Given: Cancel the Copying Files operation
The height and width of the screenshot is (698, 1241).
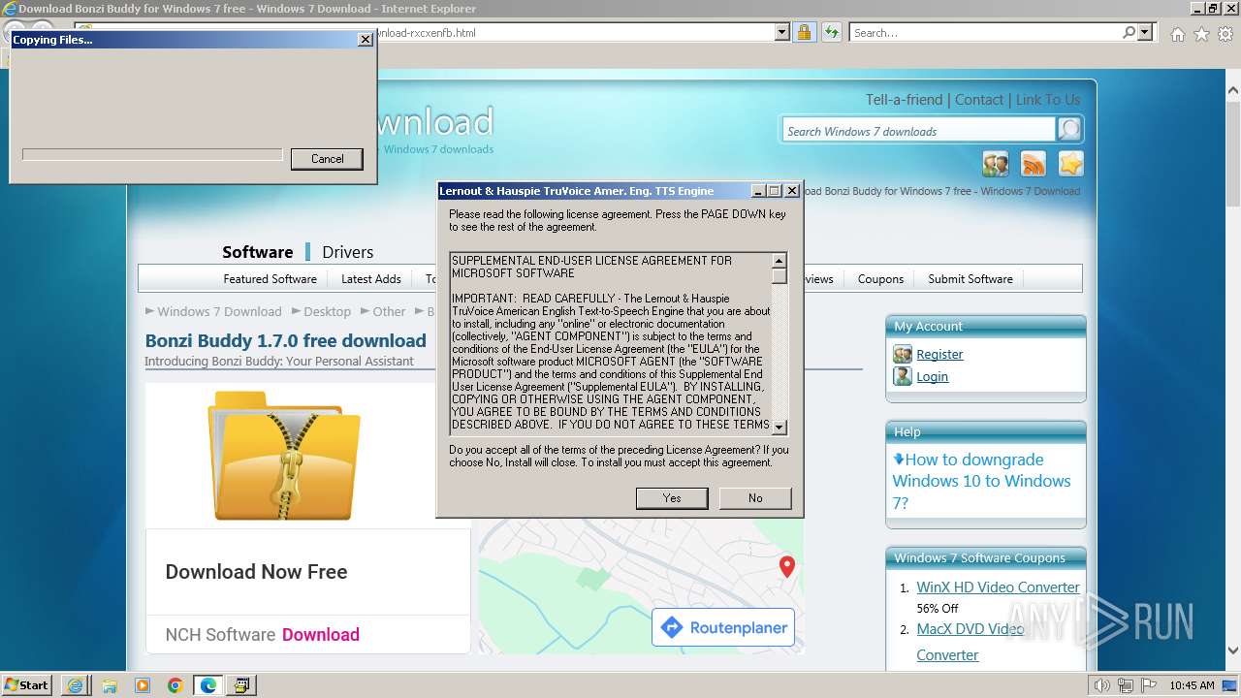Looking at the screenshot, I should pyautogui.click(x=327, y=159).
